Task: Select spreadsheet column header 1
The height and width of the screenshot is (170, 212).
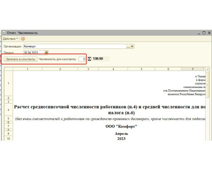Action: 28,69
